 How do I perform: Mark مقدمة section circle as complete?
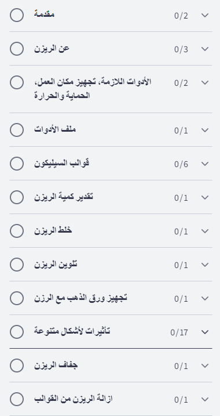click(17, 15)
